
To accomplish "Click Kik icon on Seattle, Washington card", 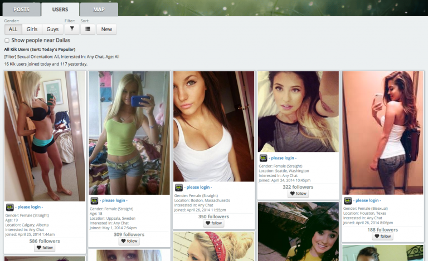I will (x=263, y=158).
